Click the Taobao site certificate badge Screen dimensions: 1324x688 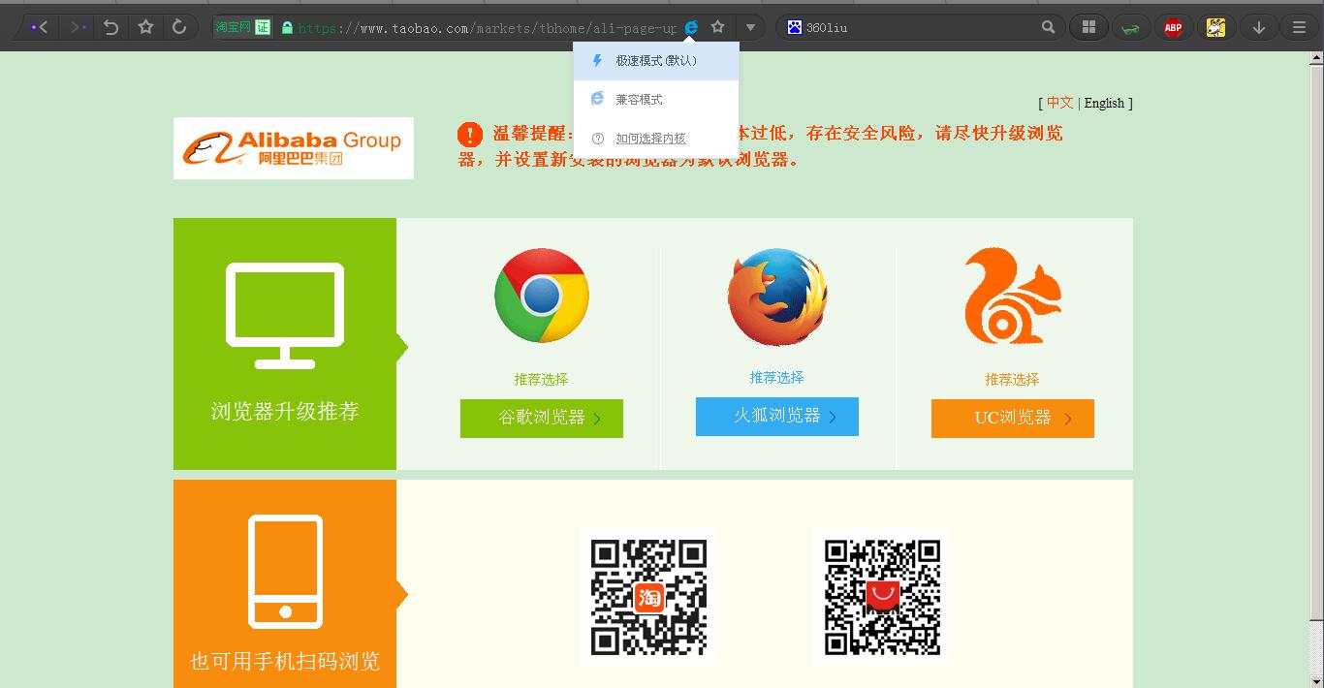point(243,27)
